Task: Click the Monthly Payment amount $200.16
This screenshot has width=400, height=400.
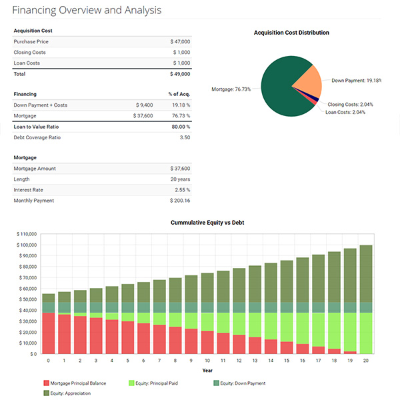Action: tap(180, 201)
